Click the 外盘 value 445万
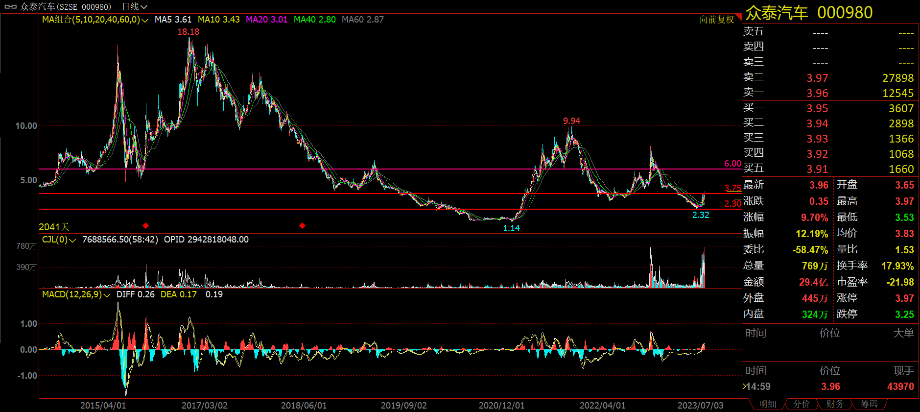The height and width of the screenshot is (412, 920). click(815, 298)
